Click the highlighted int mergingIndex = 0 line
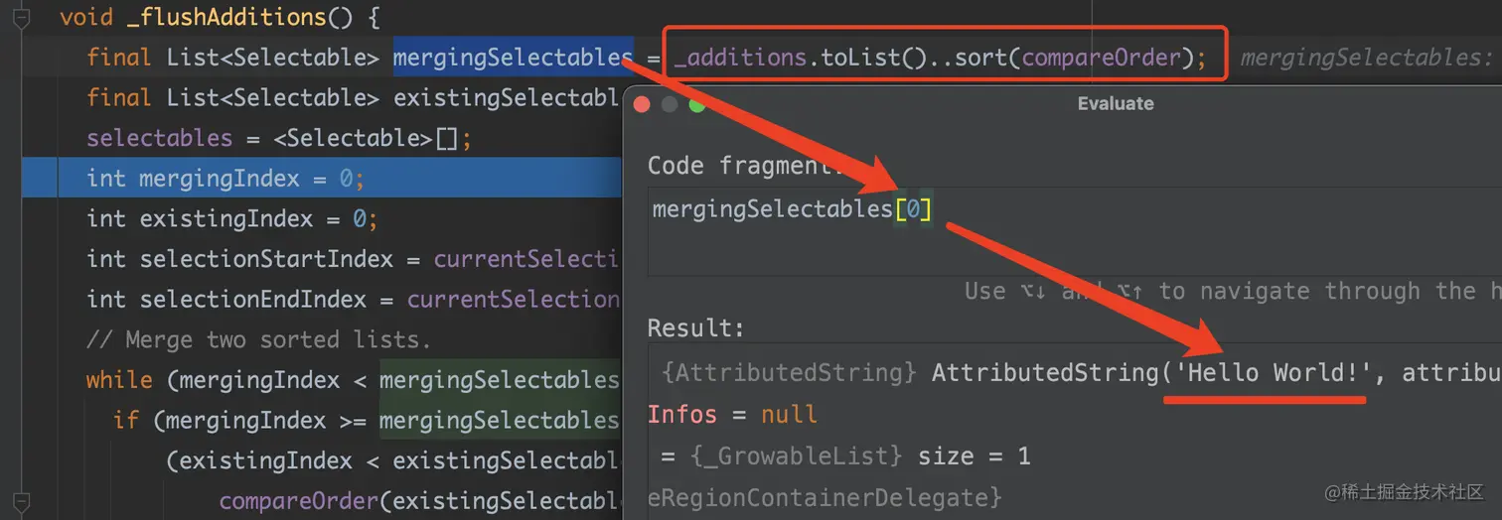Image resolution: width=1502 pixels, height=520 pixels. click(322, 179)
